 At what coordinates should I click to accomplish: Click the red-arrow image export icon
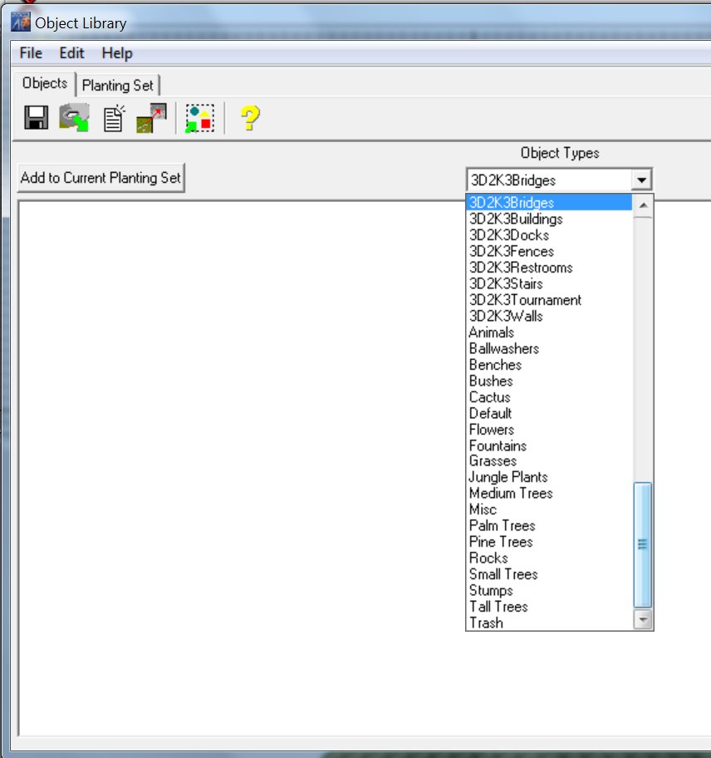point(152,118)
